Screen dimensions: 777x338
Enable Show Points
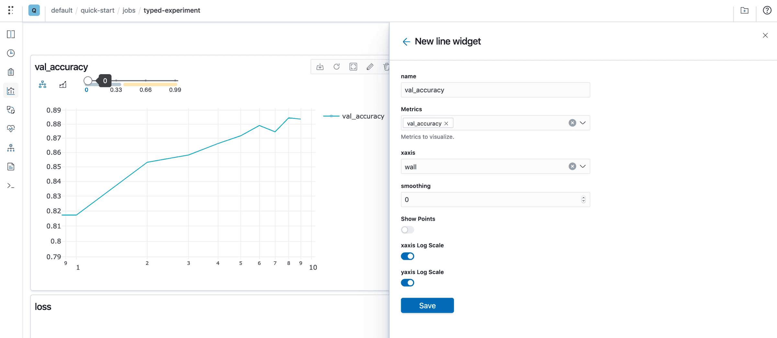point(407,229)
